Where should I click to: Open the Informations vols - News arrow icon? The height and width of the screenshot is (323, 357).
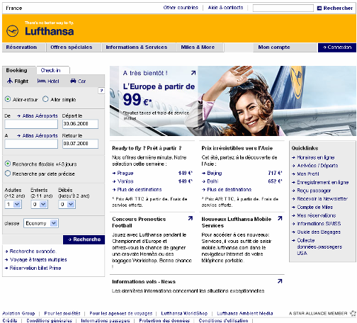[x=280, y=281]
